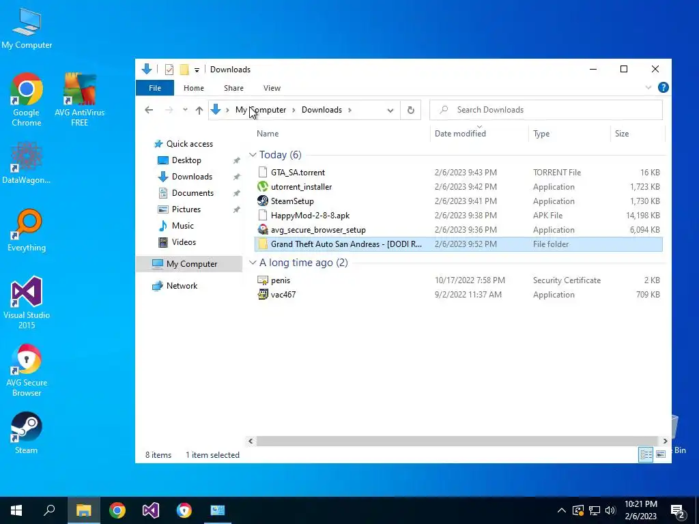Image resolution: width=699 pixels, height=524 pixels.
Task: Open the Everything search desktop icon
Action: pyautogui.click(x=27, y=231)
